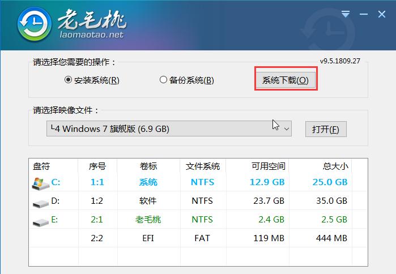Click partition number 1:1

pyautogui.click(x=97, y=182)
